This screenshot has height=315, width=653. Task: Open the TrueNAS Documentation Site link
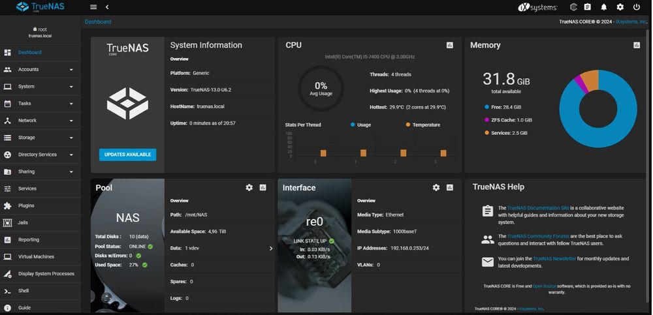(538, 207)
